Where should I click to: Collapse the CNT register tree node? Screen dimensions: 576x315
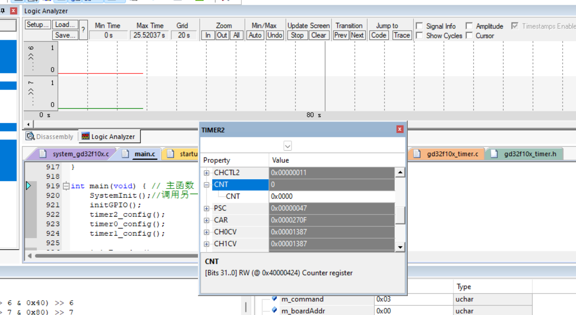point(207,185)
